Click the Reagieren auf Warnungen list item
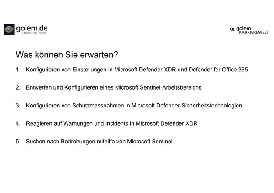This screenshot has width=274, height=193. [x=112, y=123]
